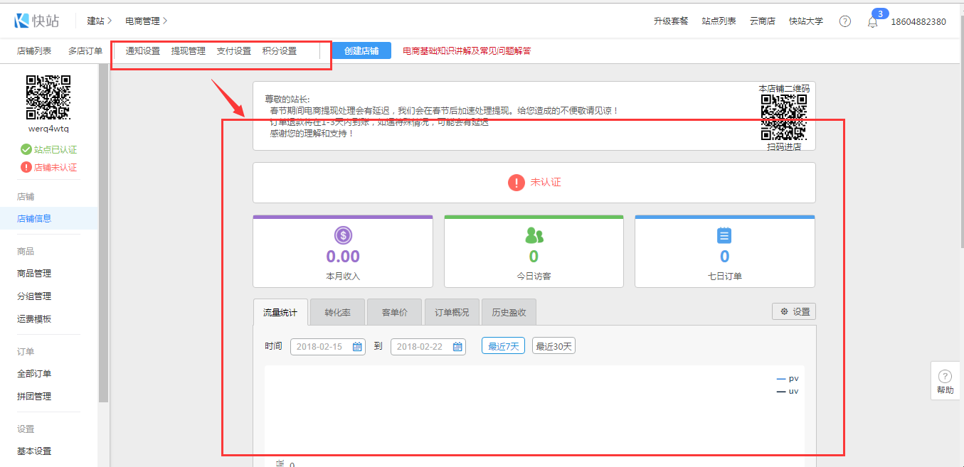The width and height of the screenshot is (964, 467).
Task: Select the 最近7天 range toggle
Action: coord(503,346)
